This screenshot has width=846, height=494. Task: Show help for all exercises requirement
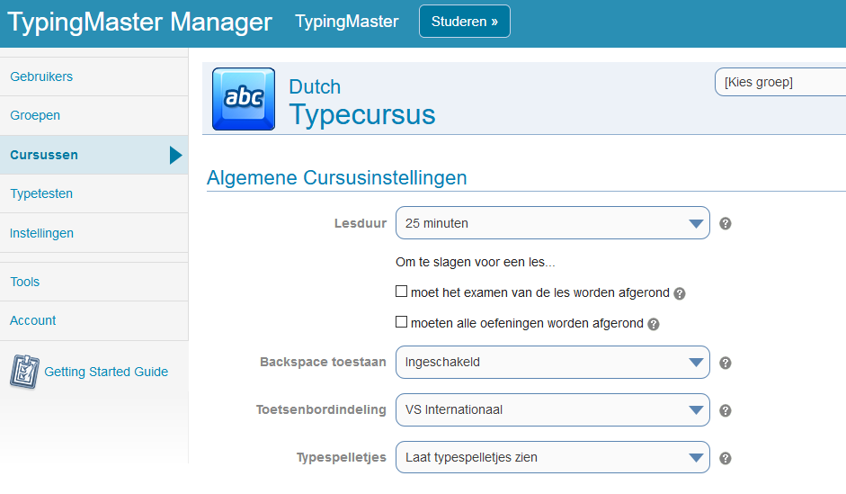click(x=654, y=325)
